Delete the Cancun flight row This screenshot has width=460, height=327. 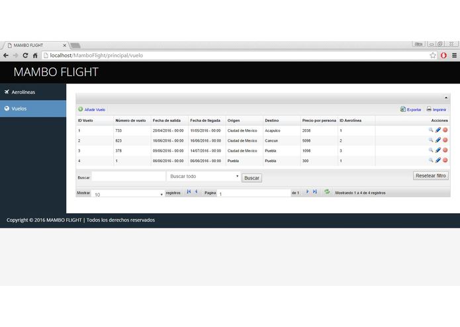pyautogui.click(x=445, y=140)
